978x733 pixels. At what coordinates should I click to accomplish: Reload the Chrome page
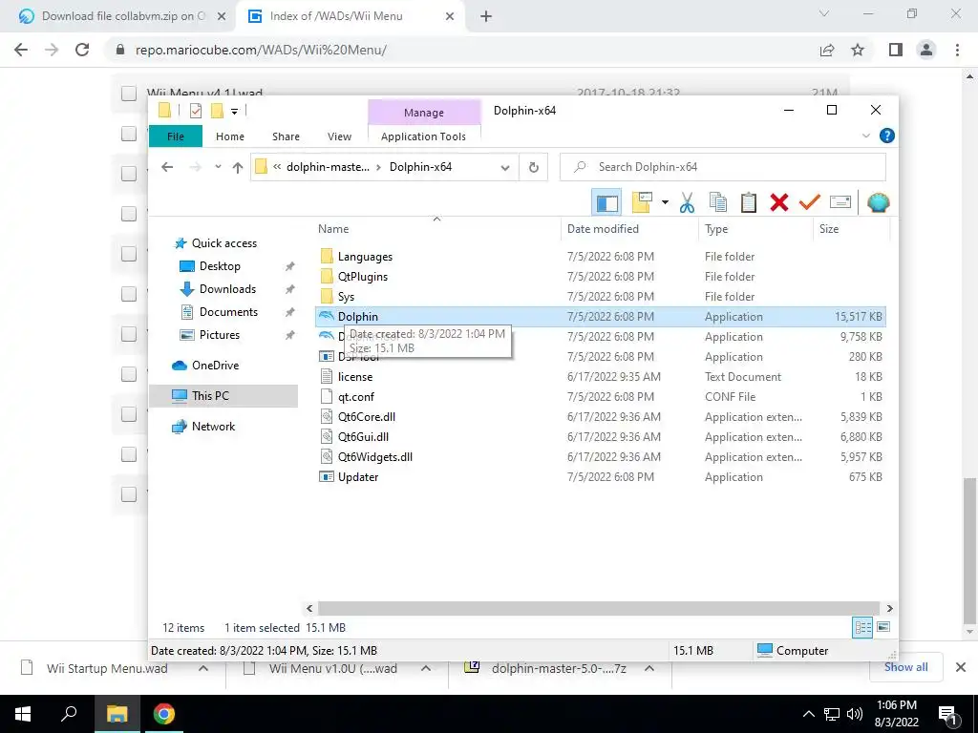[x=82, y=50]
